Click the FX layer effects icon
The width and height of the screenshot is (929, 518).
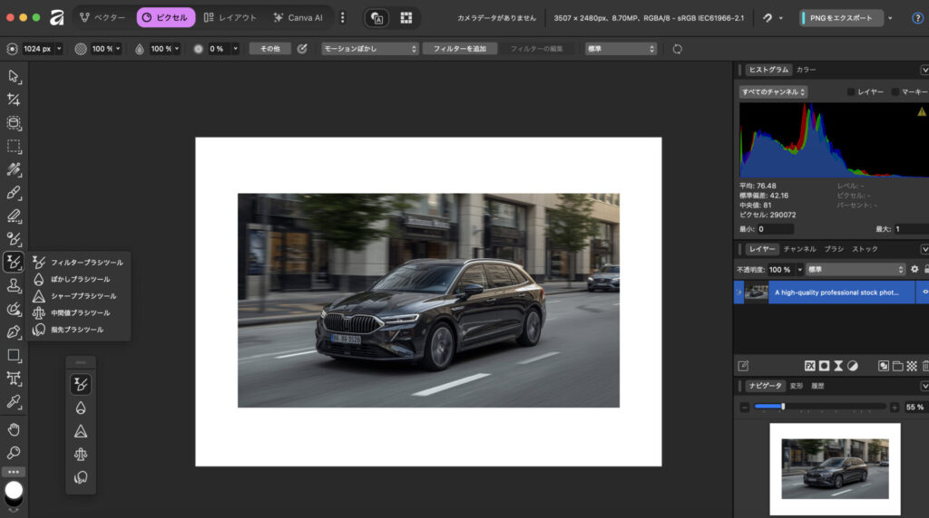pos(809,366)
